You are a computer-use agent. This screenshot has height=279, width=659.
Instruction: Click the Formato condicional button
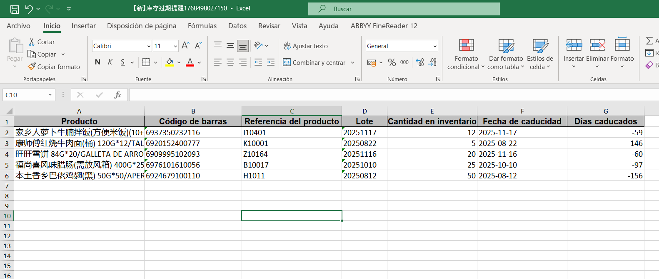click(x=466, y=54)
